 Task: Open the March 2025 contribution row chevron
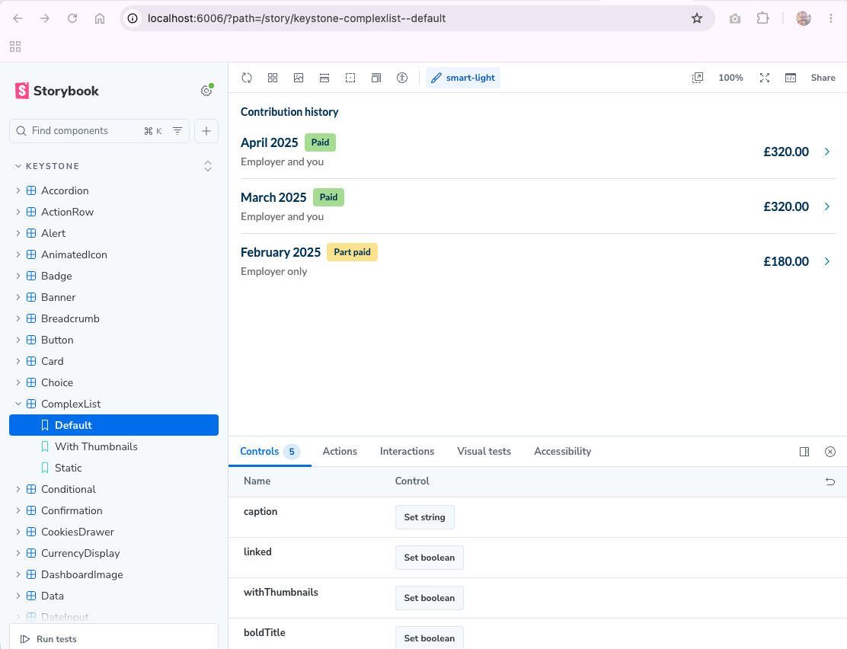[x=827, y=206]
